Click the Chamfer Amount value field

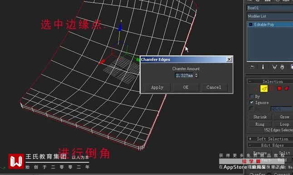185,76
